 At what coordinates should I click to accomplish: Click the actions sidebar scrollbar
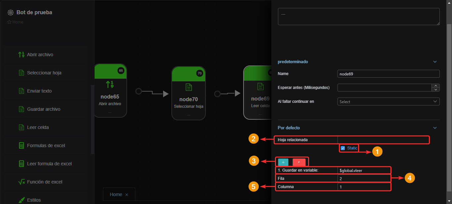(x=93, y=120)
